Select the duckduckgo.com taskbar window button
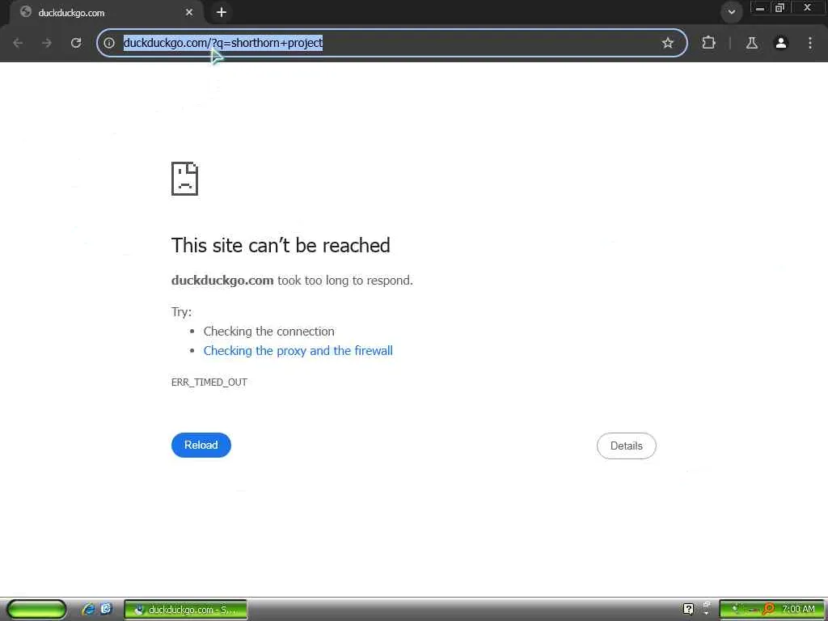This screenshot has width=828, height=621. [x=185, y=610]
